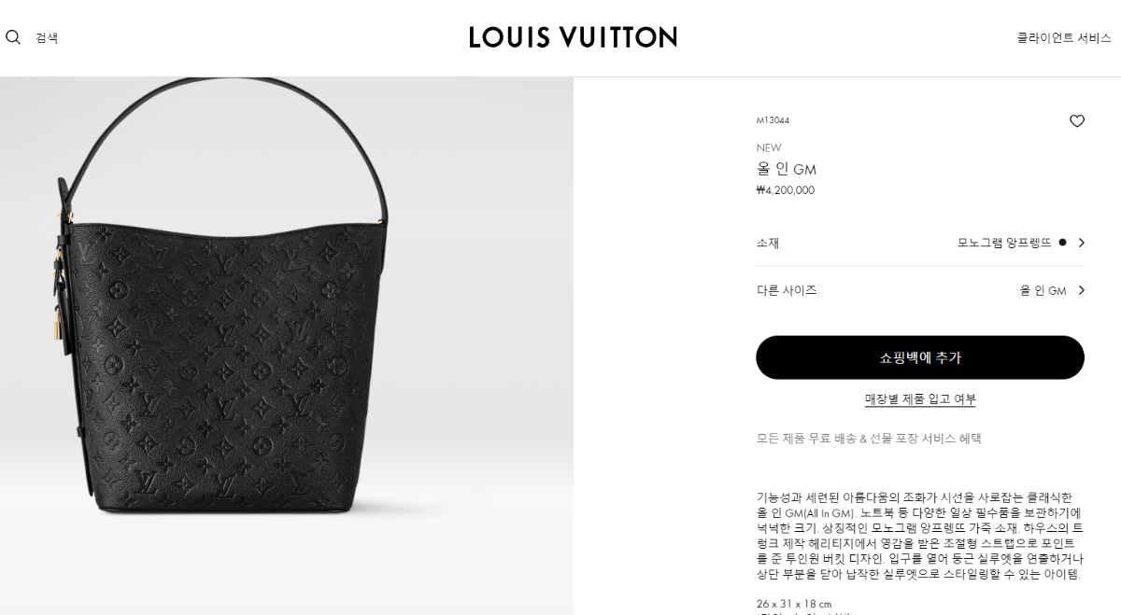The image size is (1121, 615).
Task: Follow the 매장별 제품 입고 여부 link
Action: tap(920, 399)
